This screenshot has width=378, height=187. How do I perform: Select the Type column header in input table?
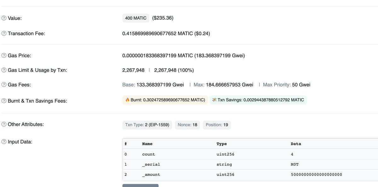[x=221, y=144]
